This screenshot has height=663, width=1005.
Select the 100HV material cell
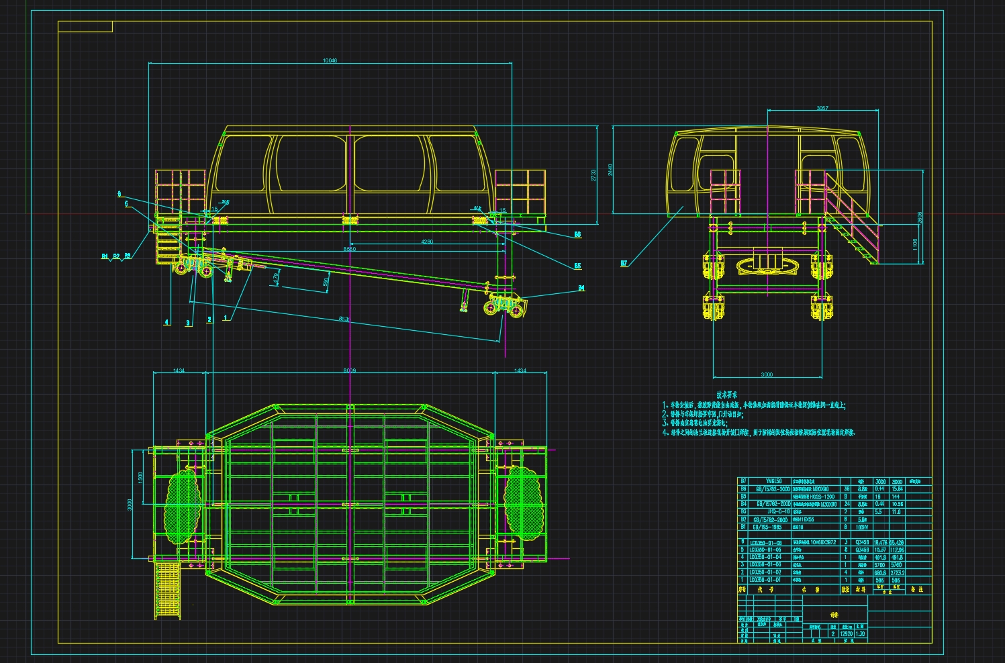862,527
